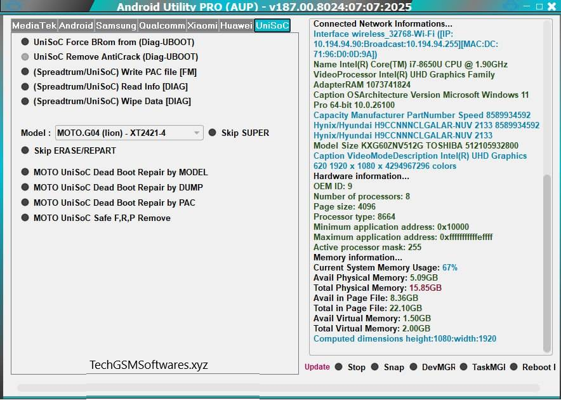Click the 'Total Physical Memory: 15.85GB' line
Screen dimensions: 561x400
coord(378,288)
